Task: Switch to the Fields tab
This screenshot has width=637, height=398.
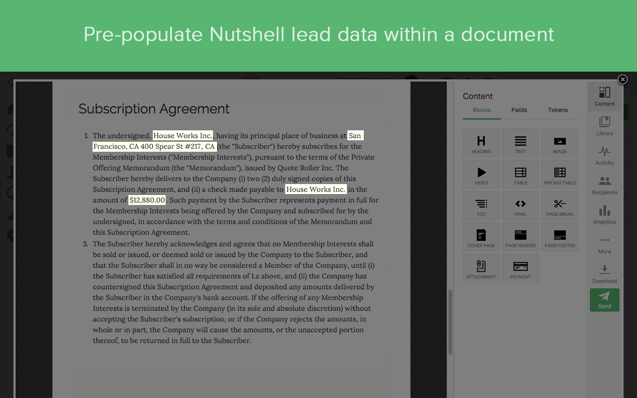Action: (x=519, y=110)
